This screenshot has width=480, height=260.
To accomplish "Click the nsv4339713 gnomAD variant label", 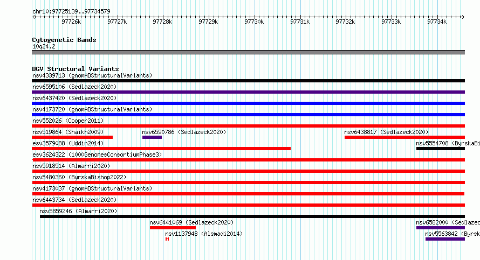I will (92, 75).
